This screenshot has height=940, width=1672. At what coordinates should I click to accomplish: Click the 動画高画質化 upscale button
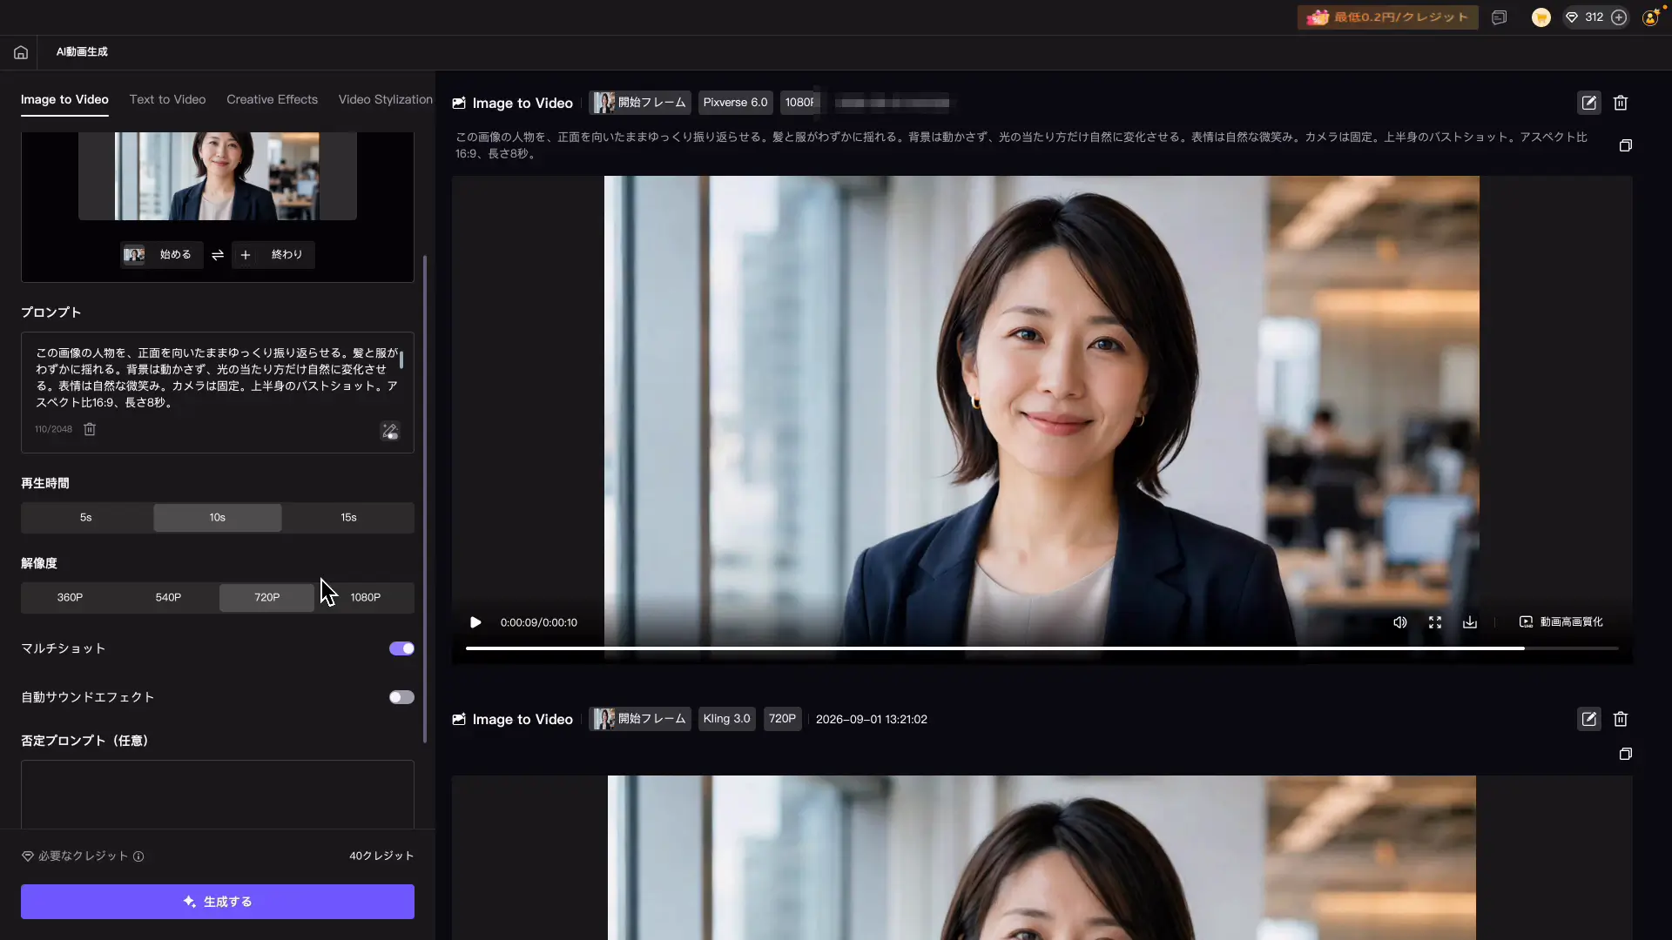pos(1561,622)
